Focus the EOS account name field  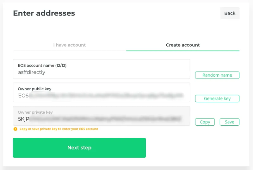(x=102, y=69)
